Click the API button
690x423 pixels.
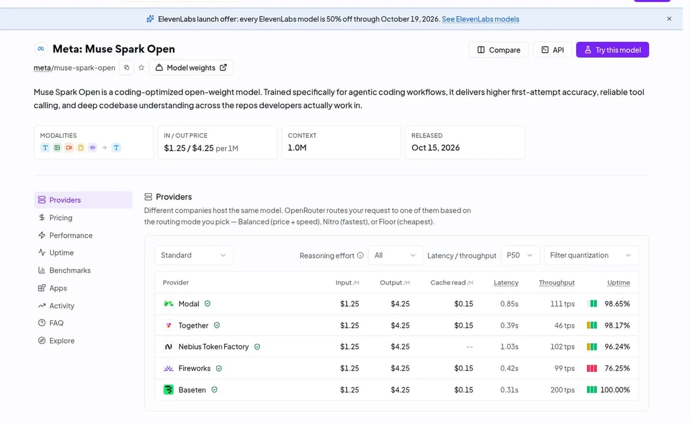[553, 50]
